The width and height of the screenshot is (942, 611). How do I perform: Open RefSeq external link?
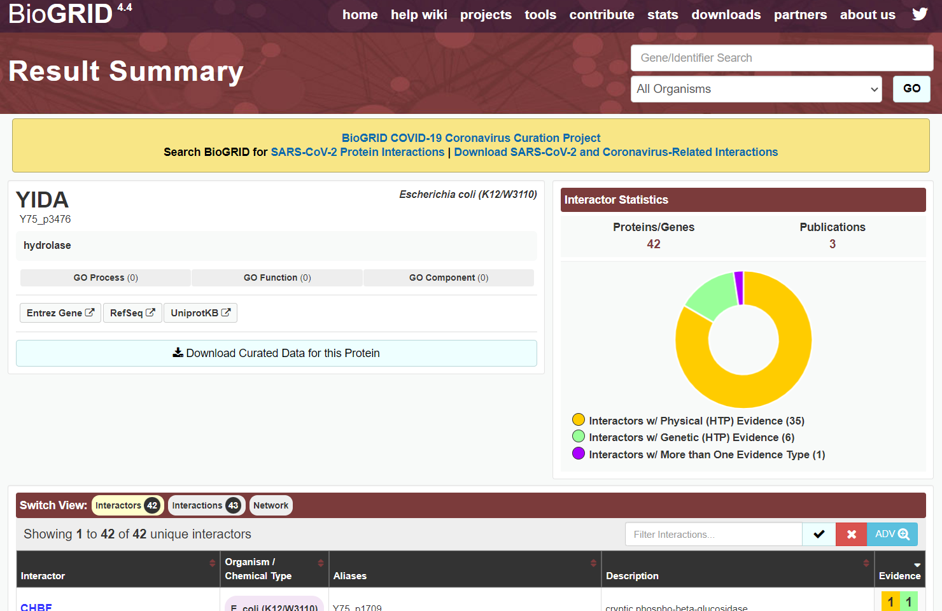pos(132,313)
